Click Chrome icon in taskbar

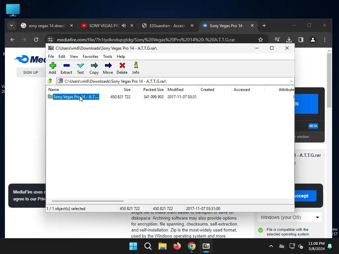[192, 246]
